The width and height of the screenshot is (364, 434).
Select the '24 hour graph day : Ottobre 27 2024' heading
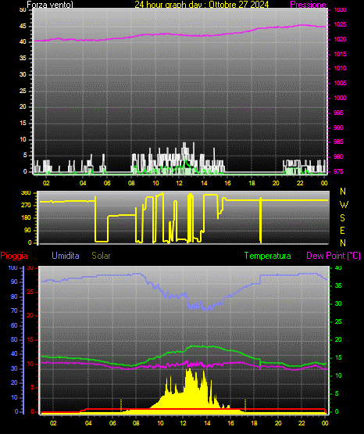pos(202,5)
